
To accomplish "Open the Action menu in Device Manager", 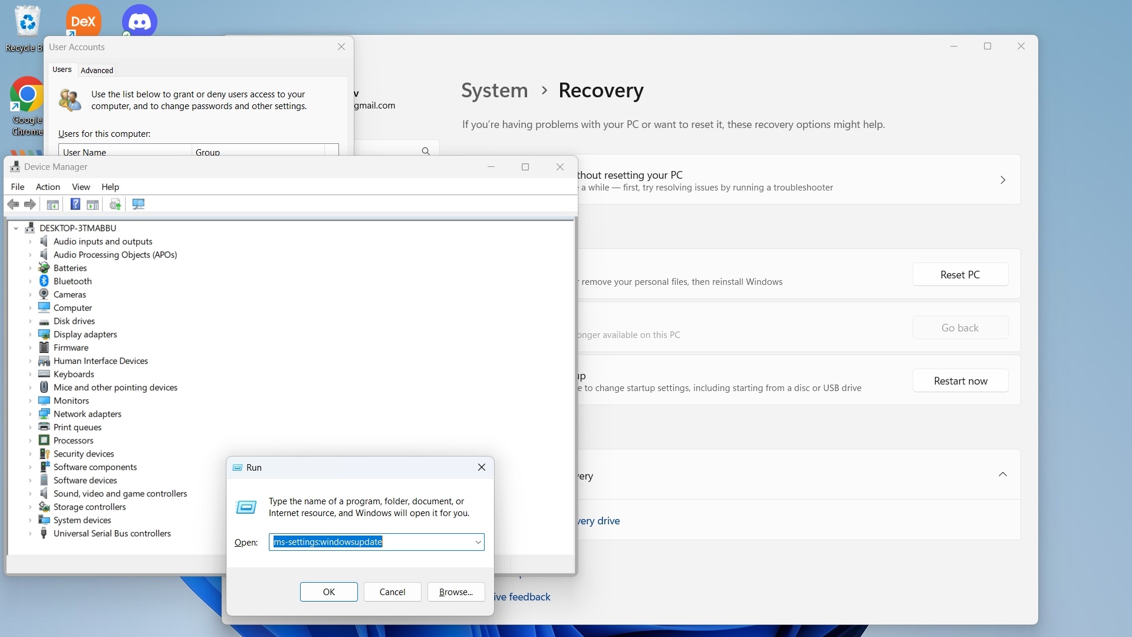I will (x=48, y=187).
